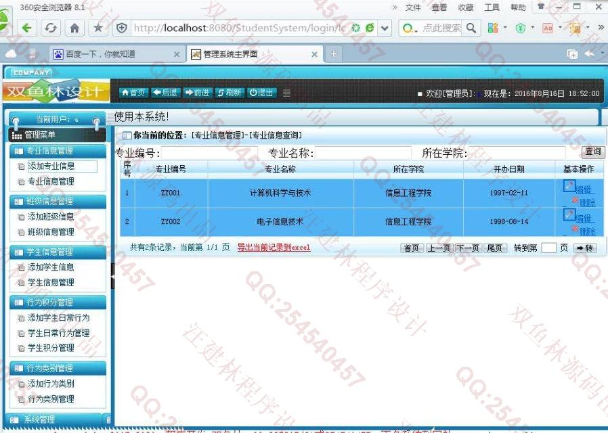
Task: Go to 下一页 in pagination
Action: click(469, 248)
